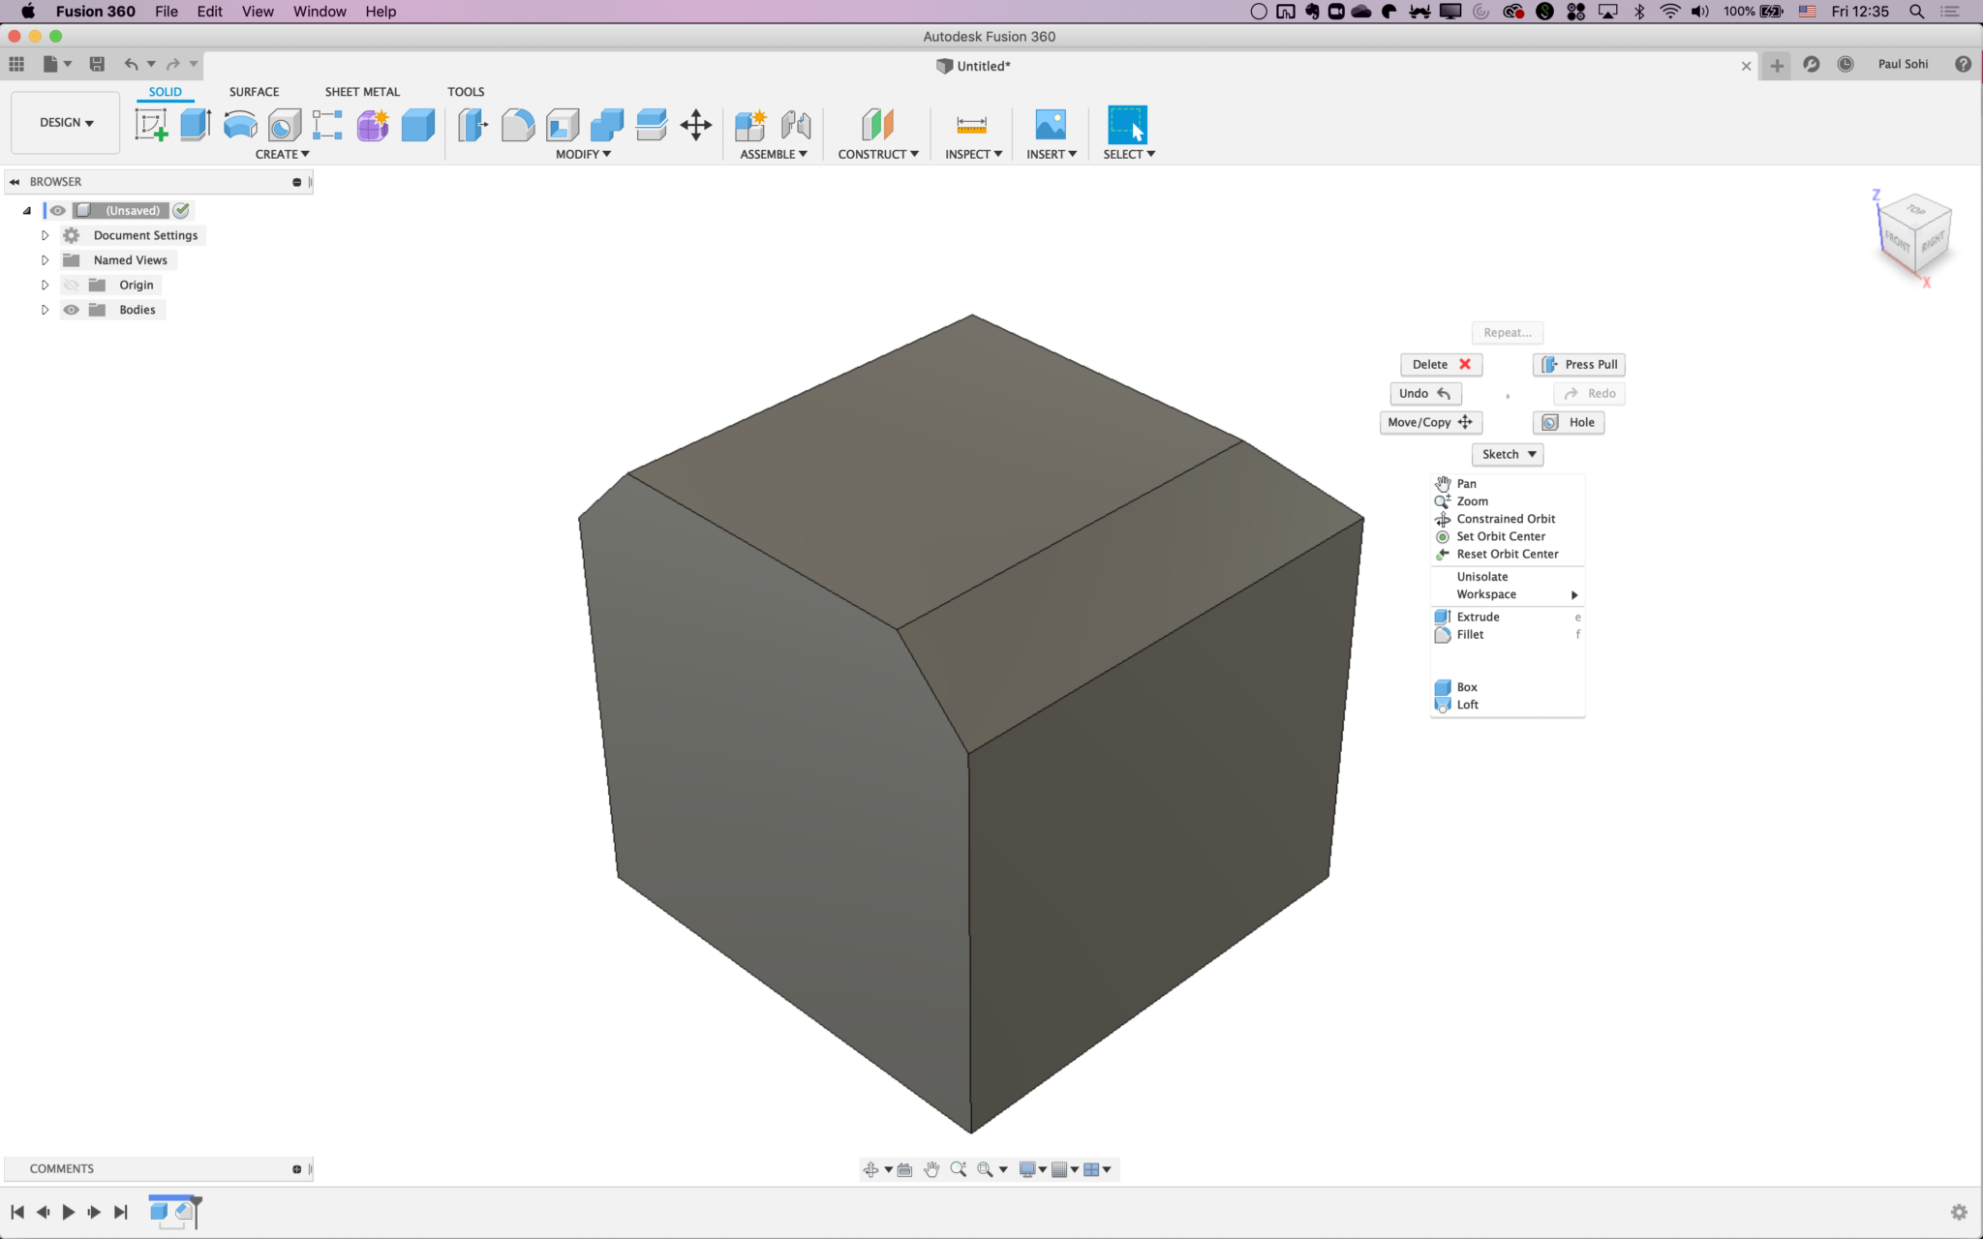
Task: Switch to the SHEET METAL tab
Action: (x=362, y=92)
